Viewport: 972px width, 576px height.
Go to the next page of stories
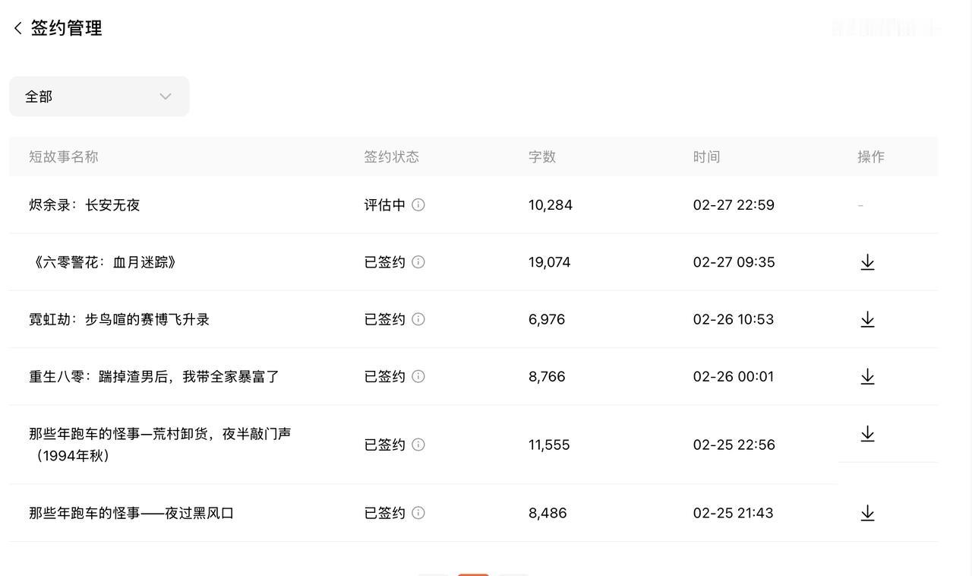[x=513, y=574]
